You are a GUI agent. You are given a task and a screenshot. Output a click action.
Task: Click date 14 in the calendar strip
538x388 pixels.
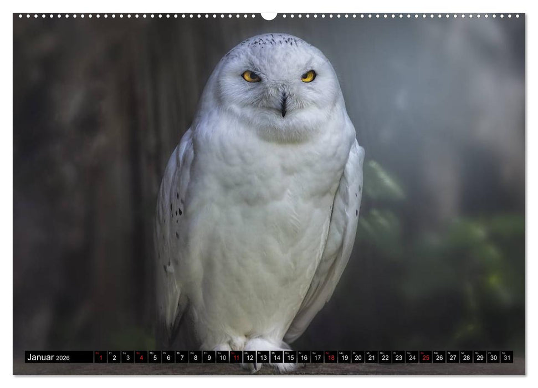point(276,358)
